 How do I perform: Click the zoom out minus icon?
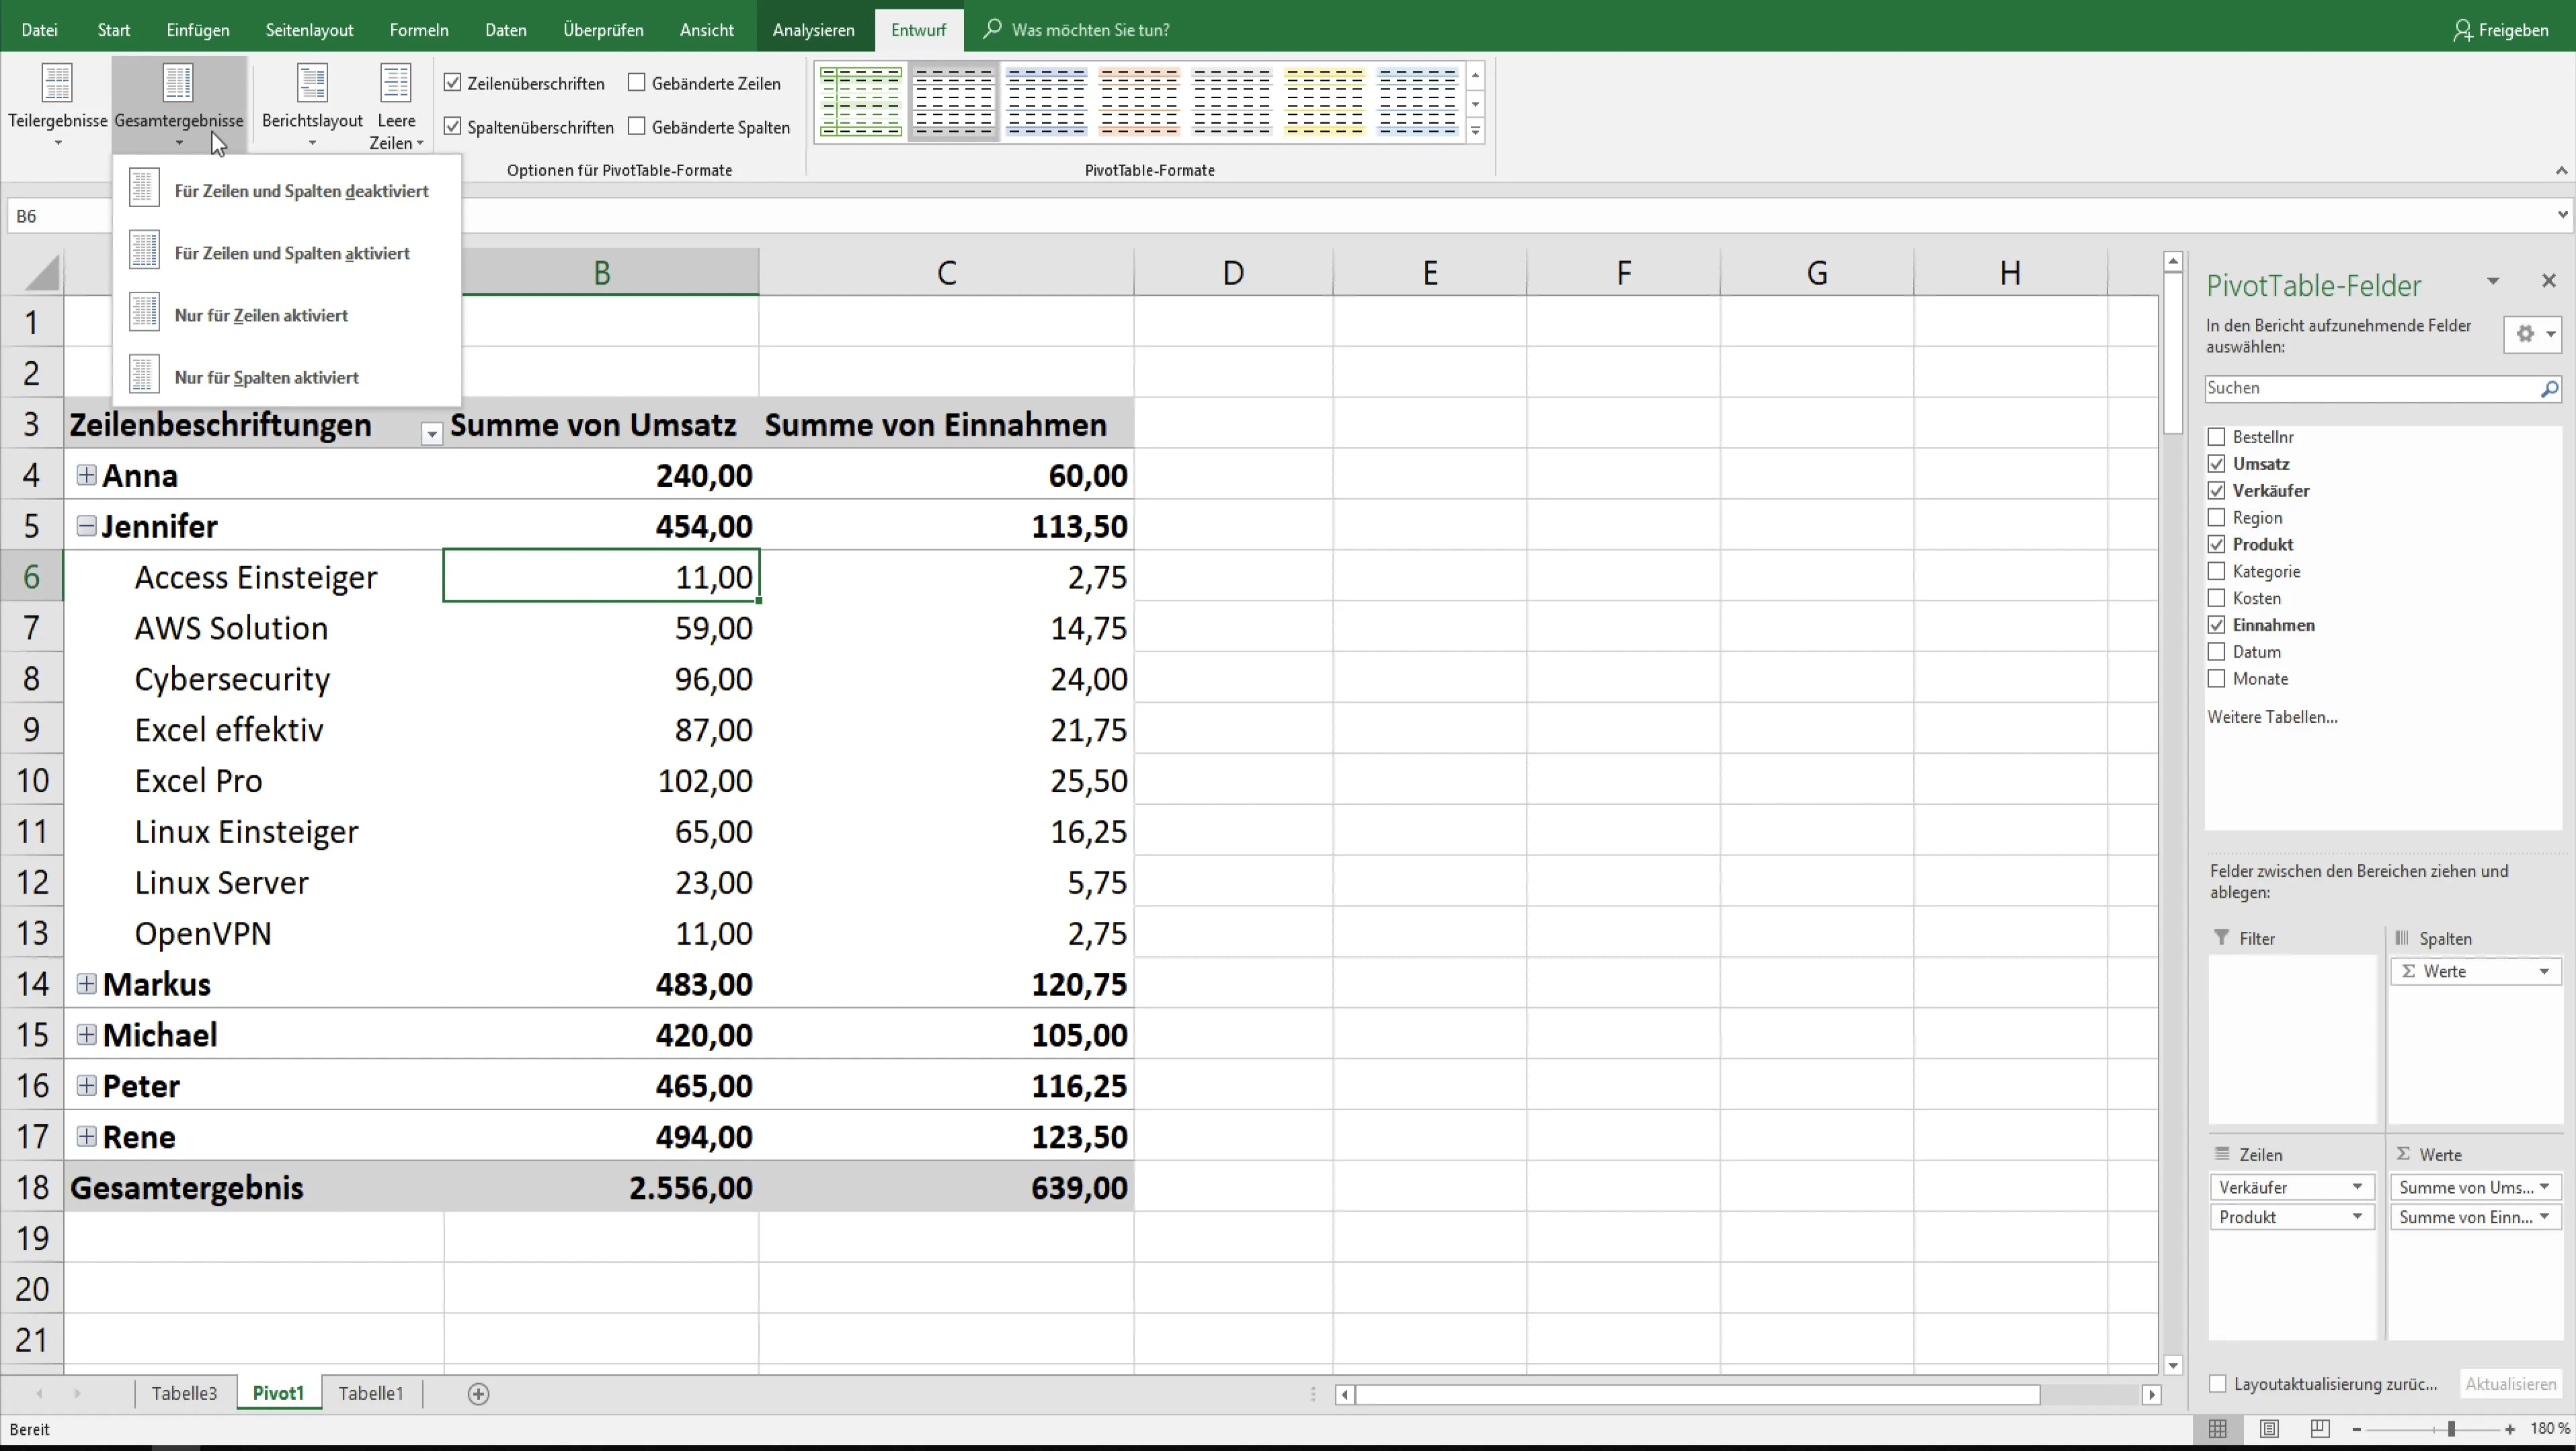2357,1430
